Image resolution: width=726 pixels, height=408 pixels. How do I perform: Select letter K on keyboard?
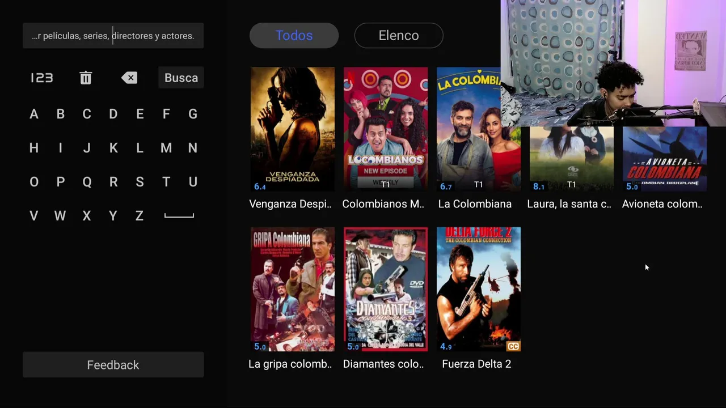[x=113, y=148]
